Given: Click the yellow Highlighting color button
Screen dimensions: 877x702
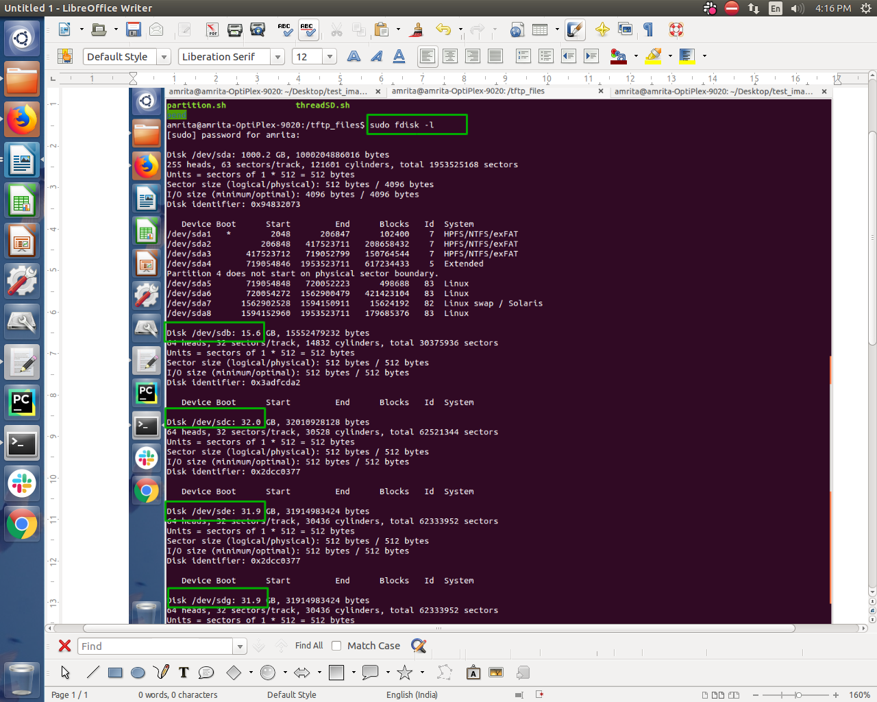Looking at the screenshot, I should click(654, 56).
